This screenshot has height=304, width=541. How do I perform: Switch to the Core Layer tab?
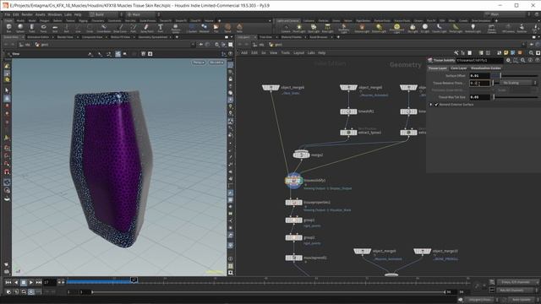(x=458, y=68)
